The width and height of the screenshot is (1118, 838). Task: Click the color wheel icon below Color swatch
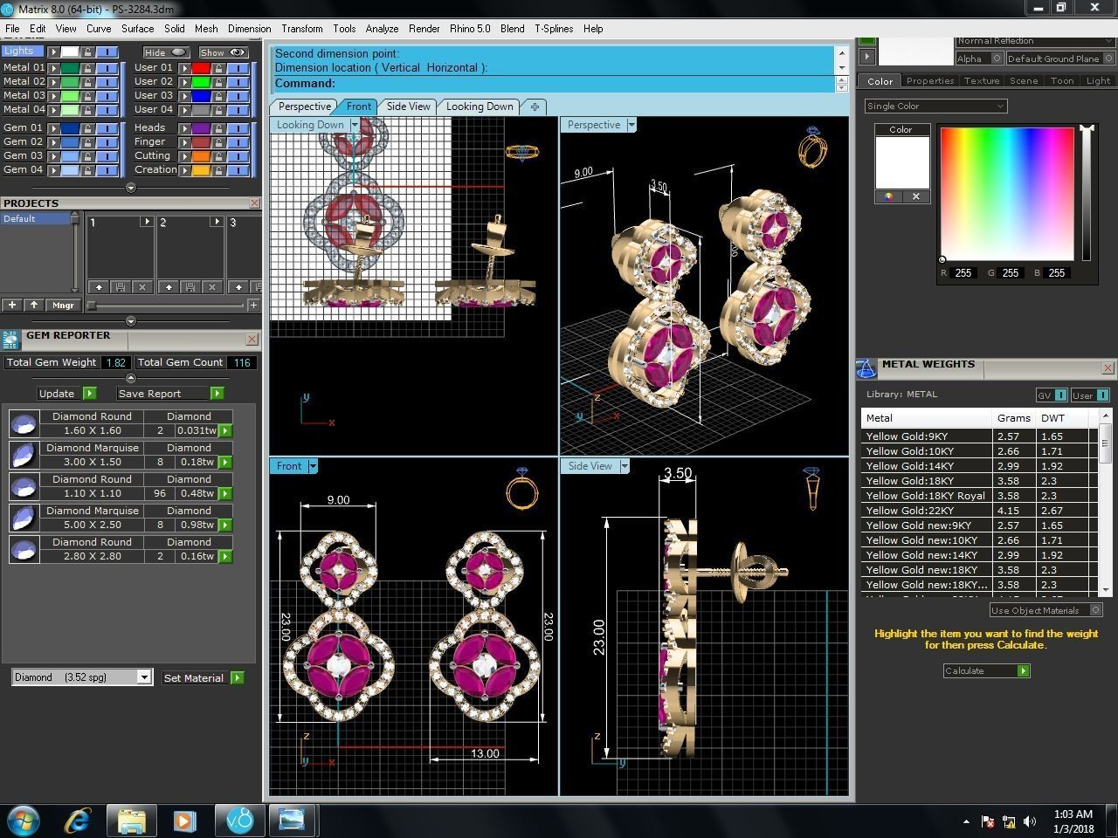(888, 197)
